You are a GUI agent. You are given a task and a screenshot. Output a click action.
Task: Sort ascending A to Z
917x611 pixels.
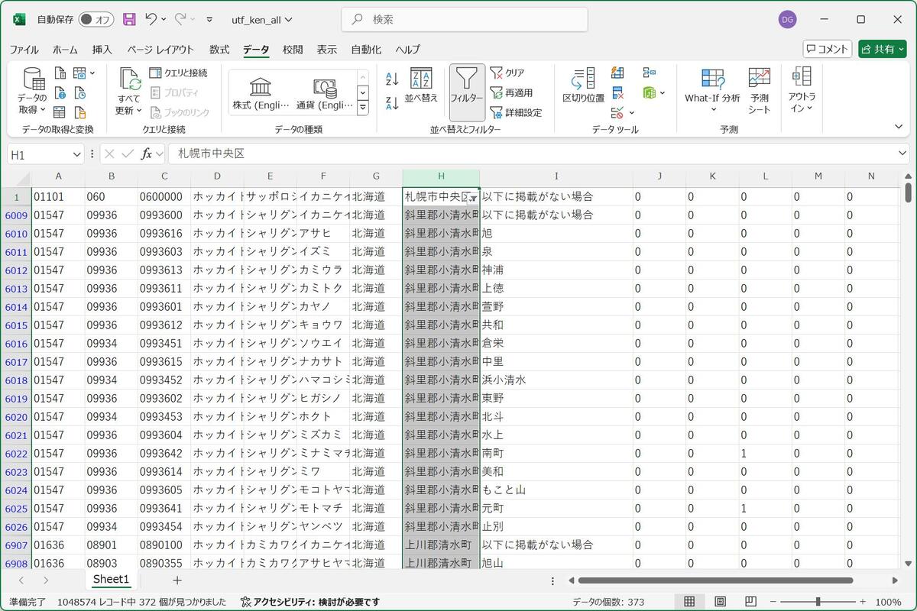392,79
